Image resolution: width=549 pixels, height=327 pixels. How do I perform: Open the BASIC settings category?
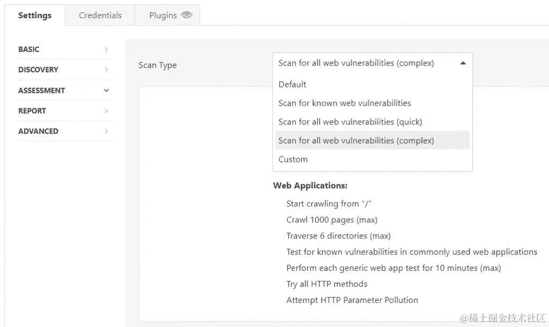29,49
